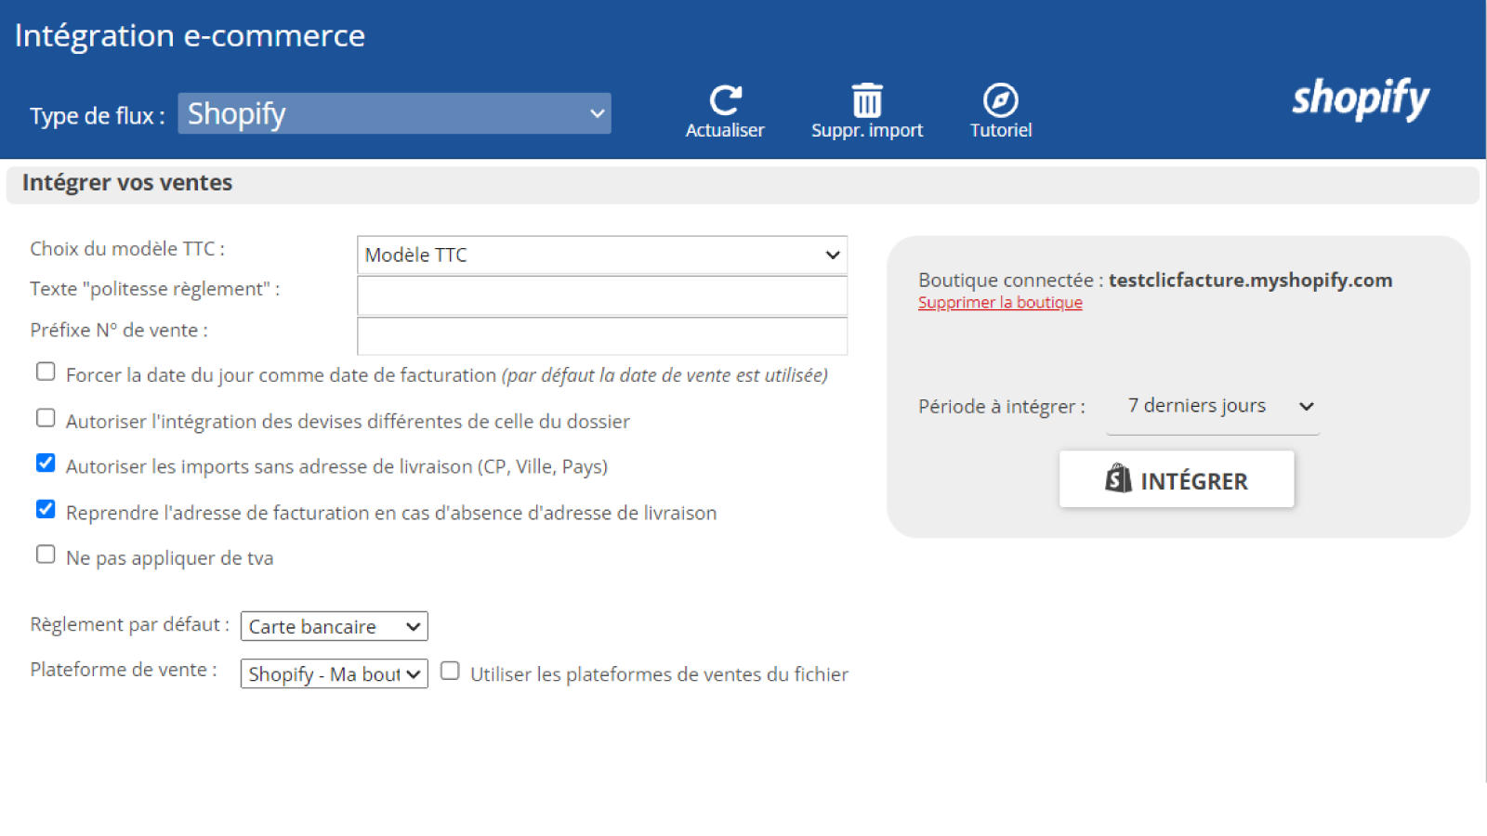Viewport: 1487px width, 836px height.
Task: Open the Règlement par défaut Carte bancaire dropdown
Action: click(x=334, y=626)
